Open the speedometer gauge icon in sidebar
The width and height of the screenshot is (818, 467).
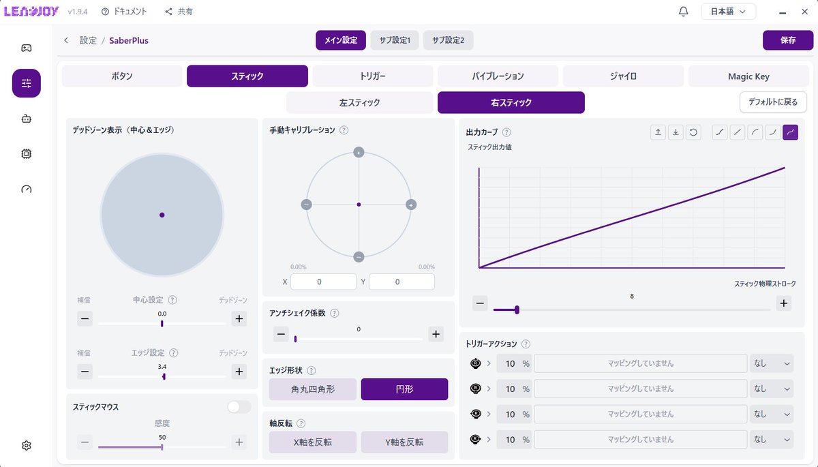tap(26, 190)
